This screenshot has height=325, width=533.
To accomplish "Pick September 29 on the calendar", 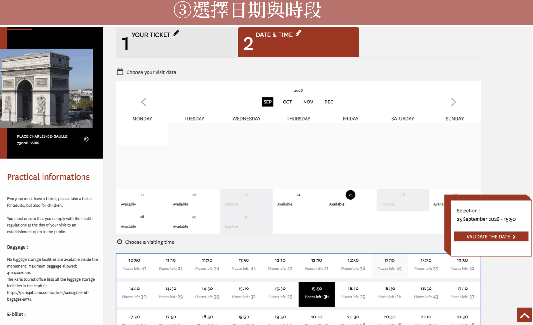I will [194, 222].
